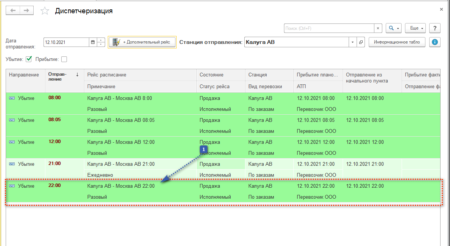Expand the Станция отправления dropdown list
The width and height of the screenshot is (450, 246).
[353, 42]
